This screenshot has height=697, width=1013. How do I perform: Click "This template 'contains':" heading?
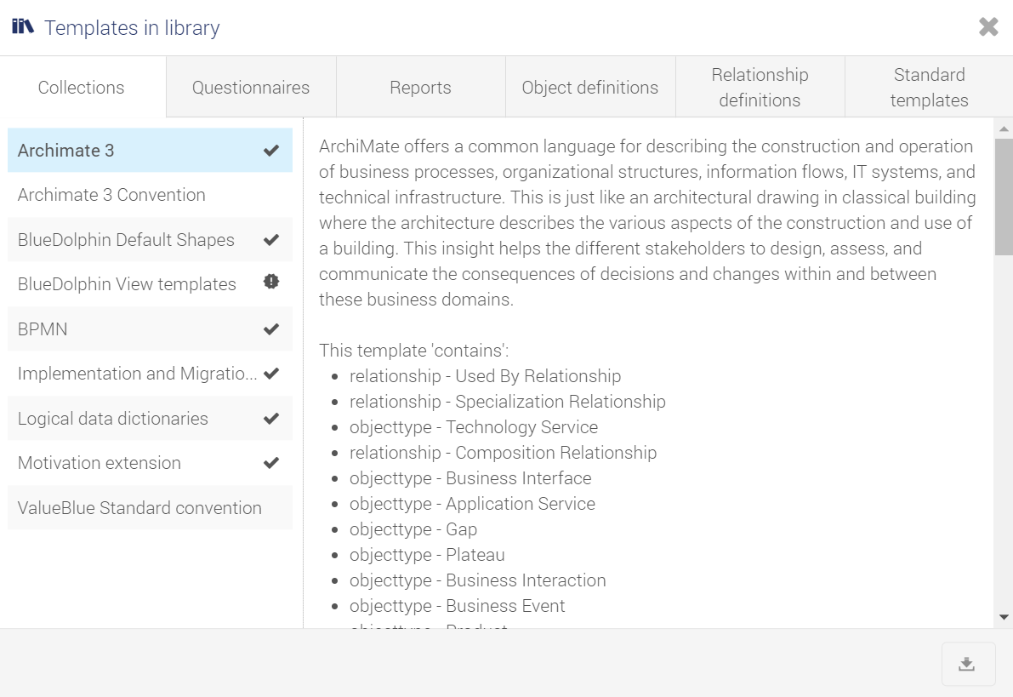(x=414, y=351)
